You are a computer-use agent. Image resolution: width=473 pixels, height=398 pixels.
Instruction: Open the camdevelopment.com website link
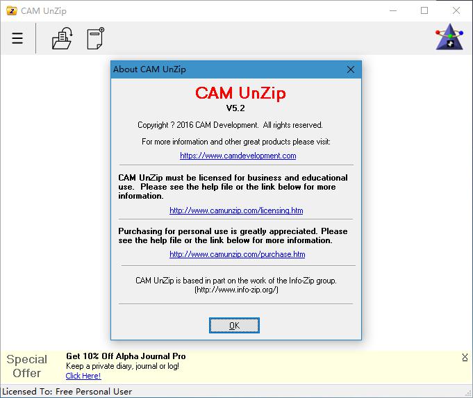click(238, 156)
